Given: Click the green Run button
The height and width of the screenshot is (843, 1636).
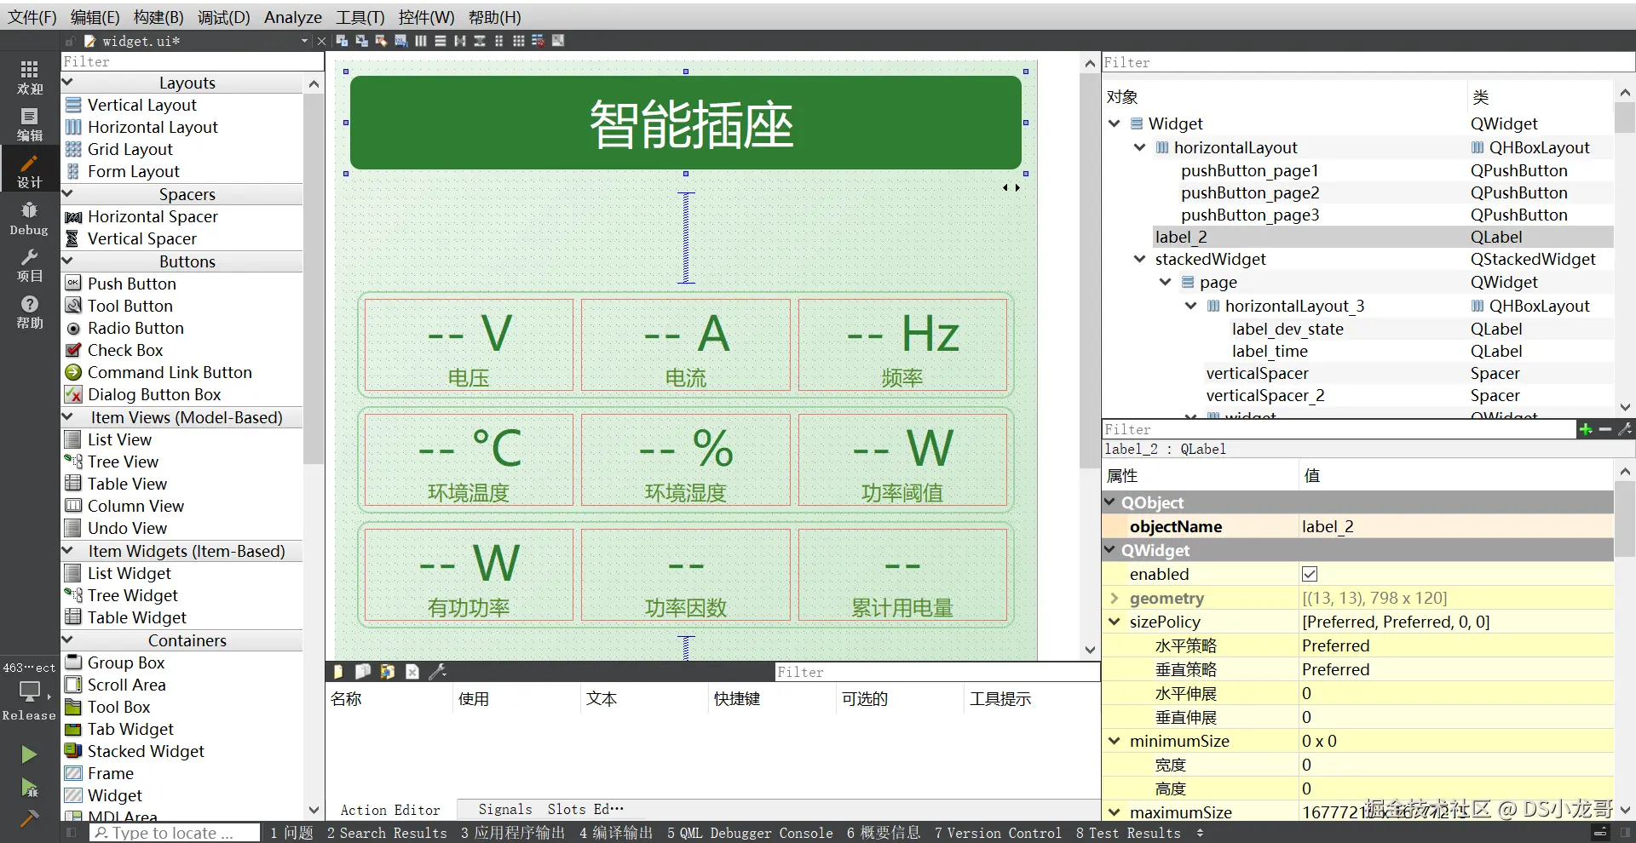Looking at the screenshot, I should click(x=29, y=754).
